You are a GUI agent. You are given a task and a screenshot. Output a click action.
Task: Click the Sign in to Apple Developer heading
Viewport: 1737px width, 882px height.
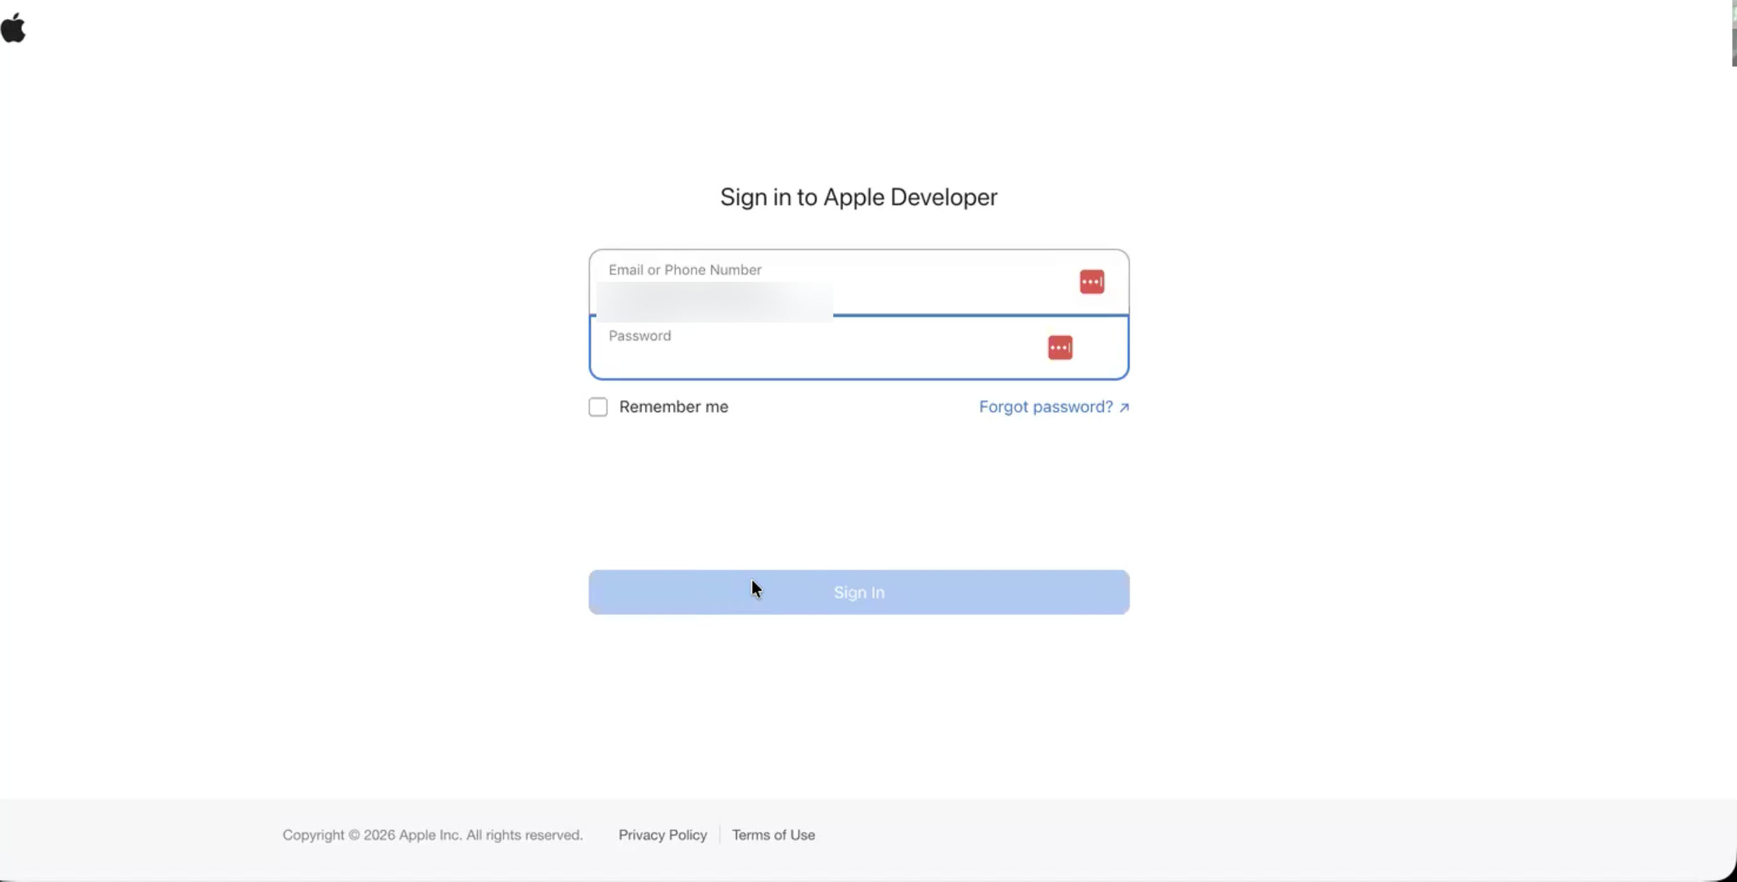(x=859, y=197)
